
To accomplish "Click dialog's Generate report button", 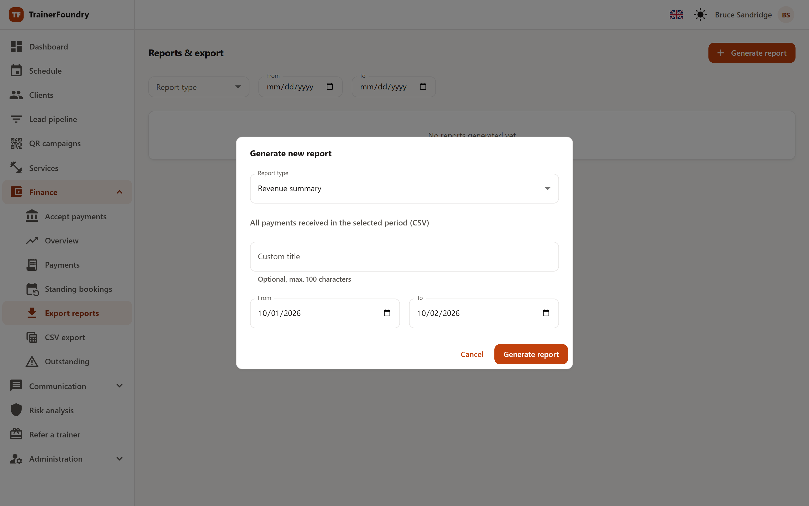I will pyautogui.click(x=531, y=354).
